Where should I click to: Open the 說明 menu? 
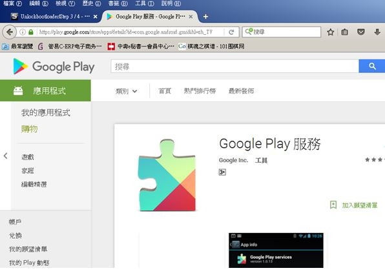171,3
